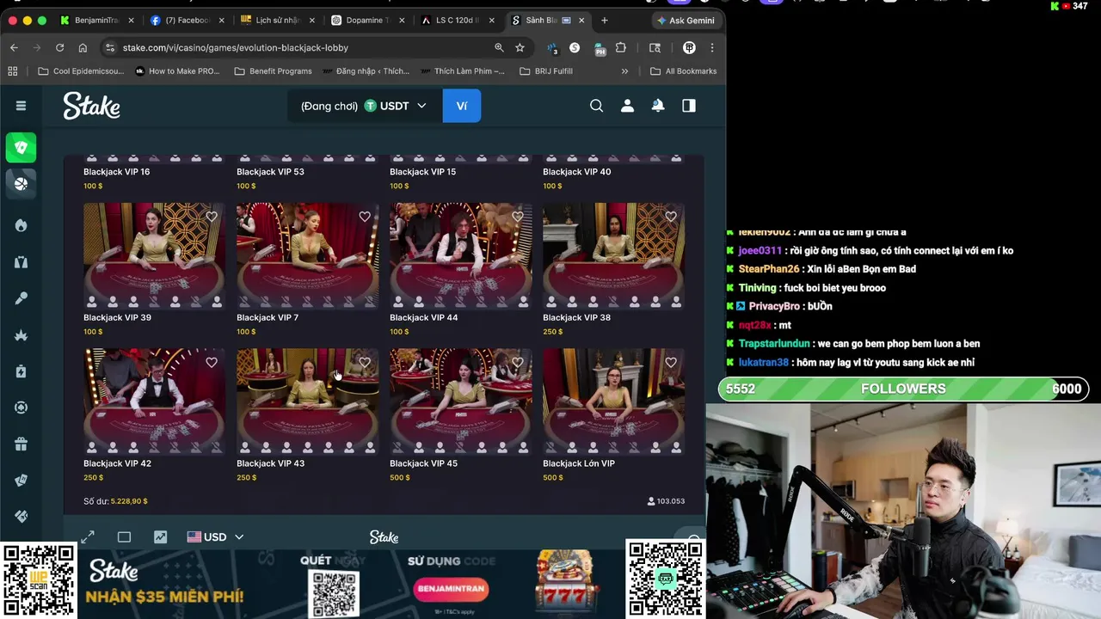Open the notifications bell icon
This screenshot has height=619, width=1101.
(657, 106)
